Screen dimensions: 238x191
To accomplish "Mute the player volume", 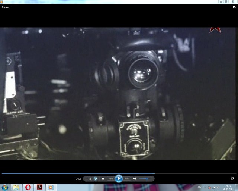I will (135, 179).
